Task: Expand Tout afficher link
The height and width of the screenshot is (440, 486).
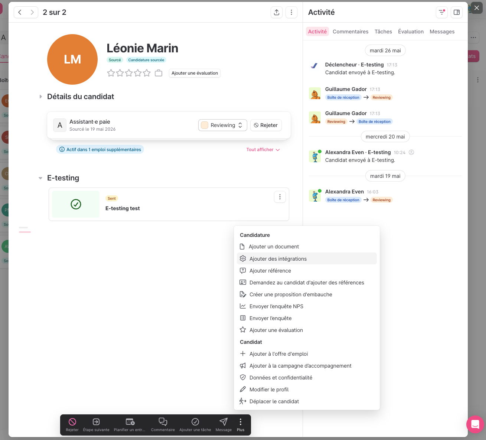Action: pyautogui.click(x=263, y=150)
